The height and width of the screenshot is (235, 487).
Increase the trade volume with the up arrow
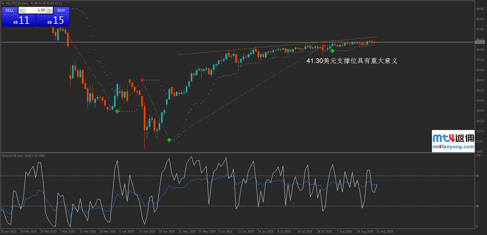(49, 10)
